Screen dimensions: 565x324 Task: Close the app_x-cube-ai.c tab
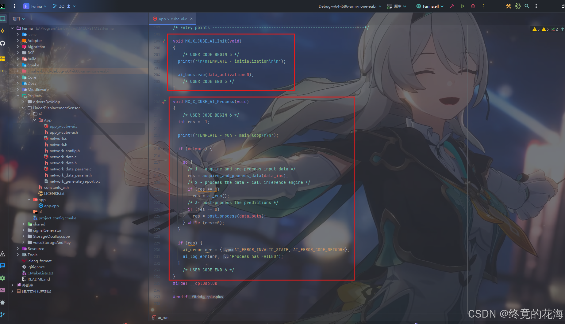[191, 19]
